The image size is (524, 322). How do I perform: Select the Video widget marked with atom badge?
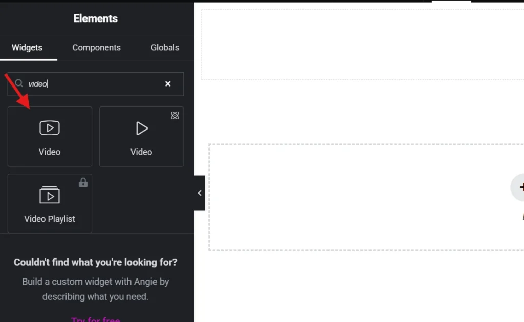tap(141, 136)
